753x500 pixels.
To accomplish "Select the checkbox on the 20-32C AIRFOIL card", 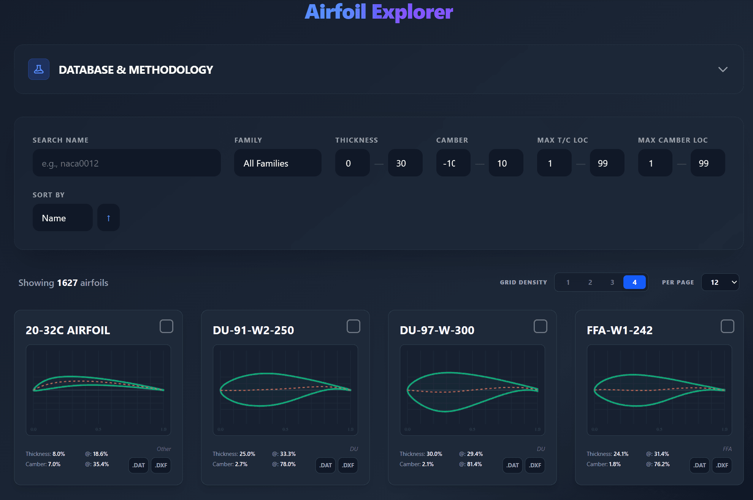I will coord(166,326).
